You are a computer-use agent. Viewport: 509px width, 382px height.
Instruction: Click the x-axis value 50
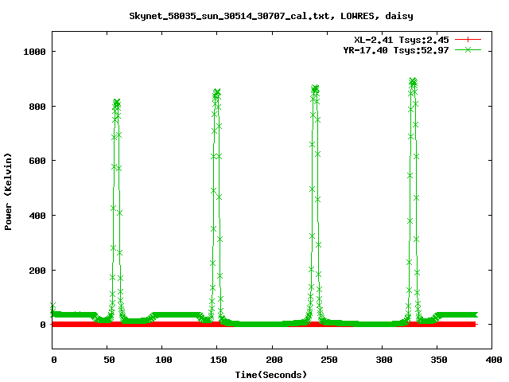(x=109, y=360)
